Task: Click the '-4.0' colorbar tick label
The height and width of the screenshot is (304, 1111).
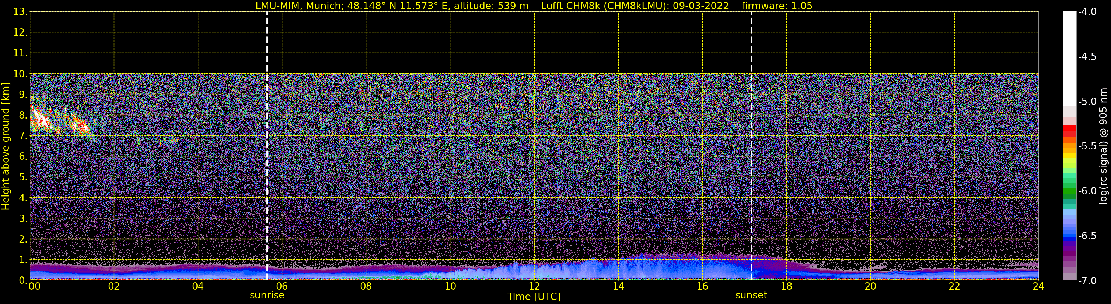Action: [x=1087, y=12]
